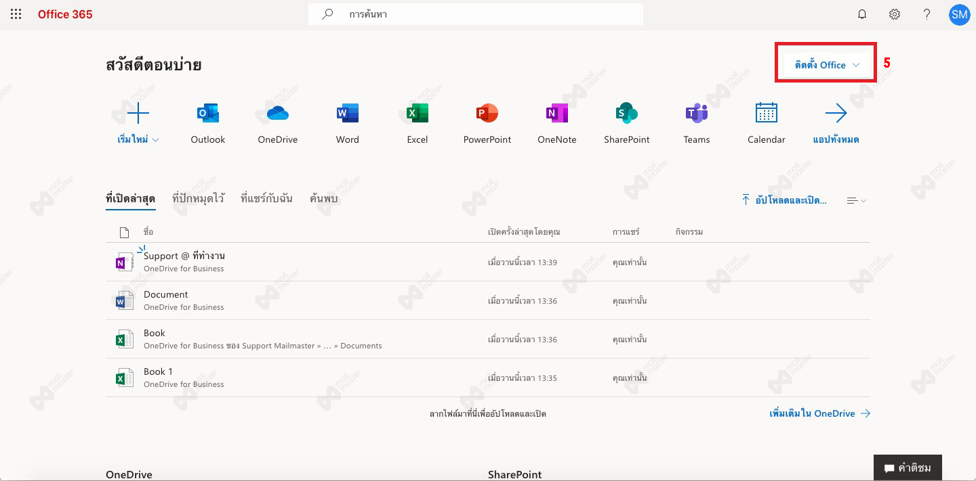Click the SharePoint section heading at bottom
976x481 pixels.
click(515, 475)
